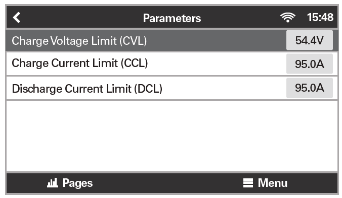
Task: Click the hamburger icon beside Menu
Action: click(248, 183)
